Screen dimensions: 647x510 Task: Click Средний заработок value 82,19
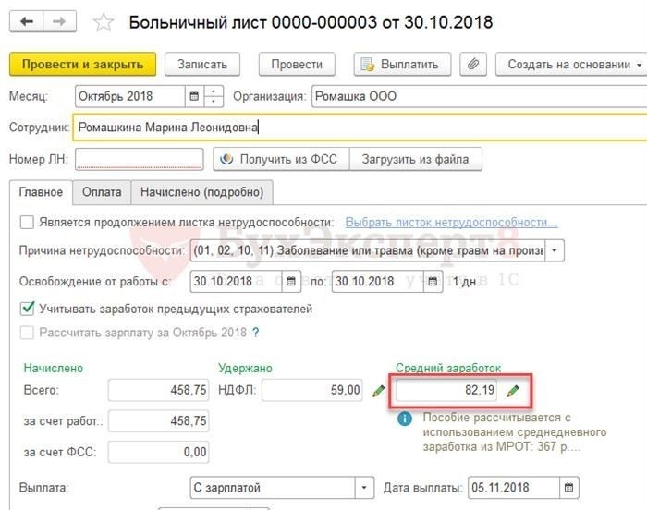point(446,390)
